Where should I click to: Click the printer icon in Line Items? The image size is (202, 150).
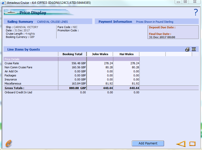click(x=187, y=49)
